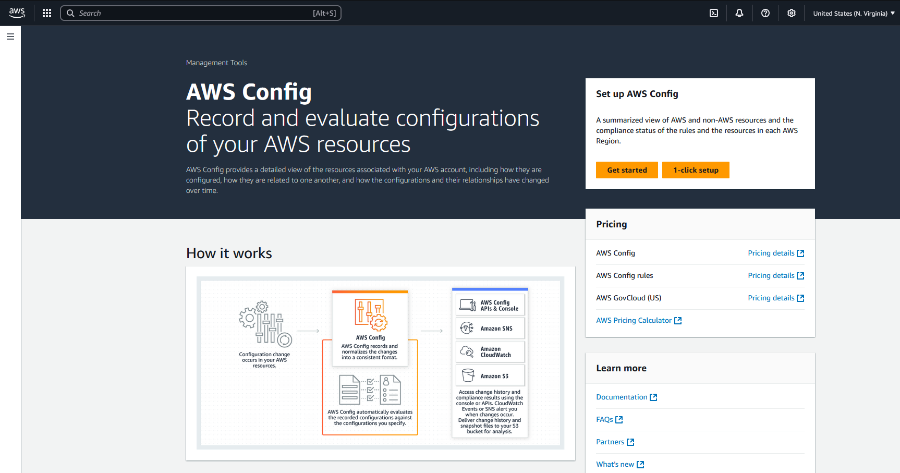The width and height of the screenshot is (900, 473).
Task: Click the 1-click setup button
Action: coord(696,170)
